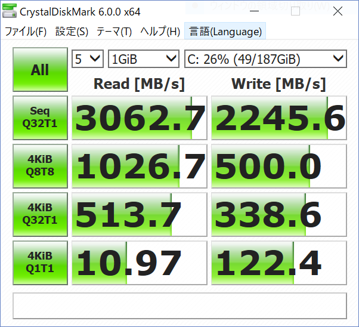Start the 4KiB Q1T1 test
Screen dimensions: 359x327
[40, 263]
